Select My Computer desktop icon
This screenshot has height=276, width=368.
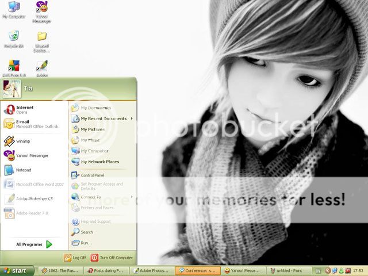pyautogui.click(x=14, y=10)
